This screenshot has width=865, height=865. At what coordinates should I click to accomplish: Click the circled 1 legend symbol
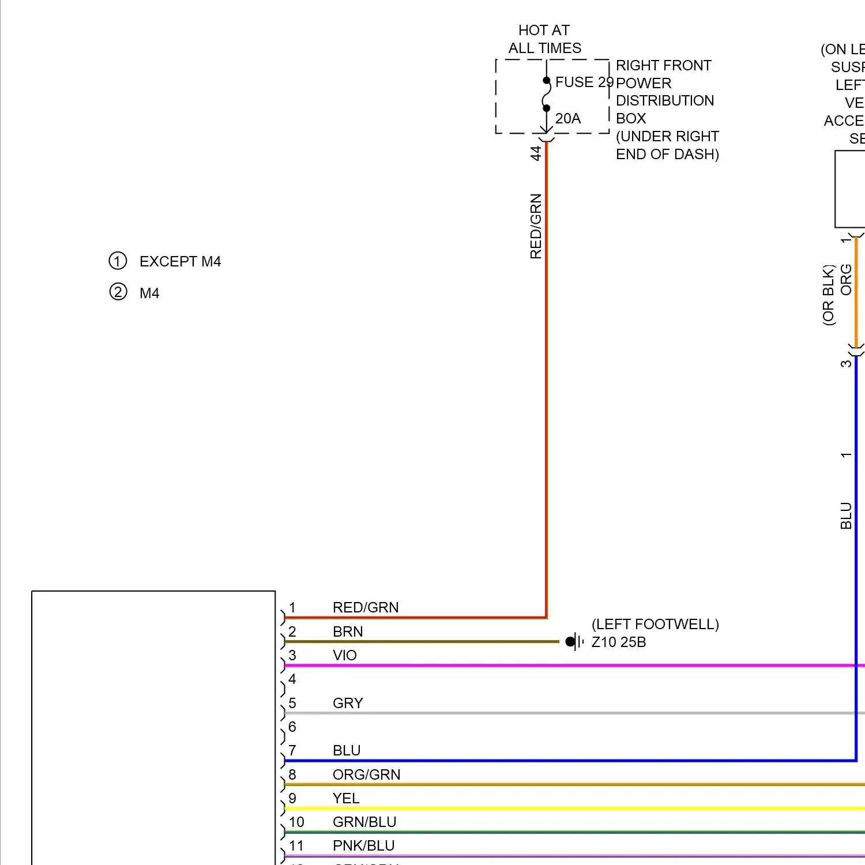point(118,261)
